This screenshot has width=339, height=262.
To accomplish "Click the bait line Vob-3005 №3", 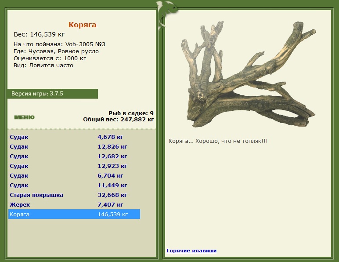I will [59, 44].
